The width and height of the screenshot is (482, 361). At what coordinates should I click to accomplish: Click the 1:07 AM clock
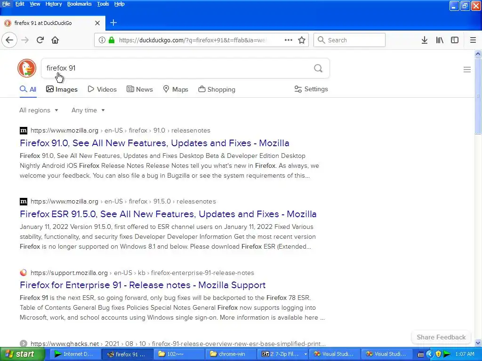(x=465, y=354)
